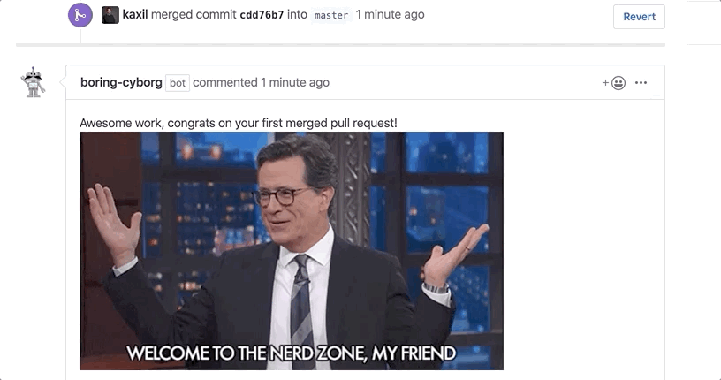This screenshot has height=380, width=721.
Task: Open the kaxil username link
Action: pyautogui.click(x=135, y=15)
